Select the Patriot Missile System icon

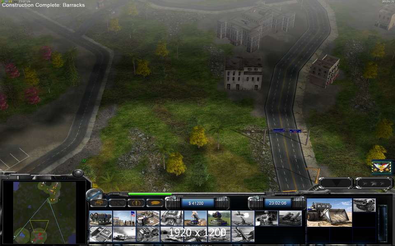click(195, 218)
